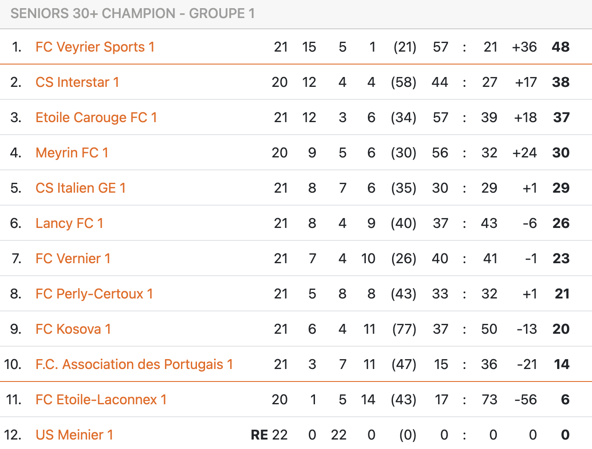
Task: Select US Meinier 1 team link
Action: pos(74,435)
